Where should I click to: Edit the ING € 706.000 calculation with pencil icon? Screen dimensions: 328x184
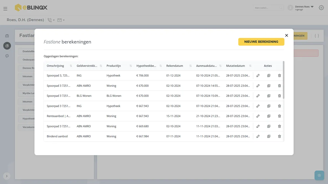(258, 76)
